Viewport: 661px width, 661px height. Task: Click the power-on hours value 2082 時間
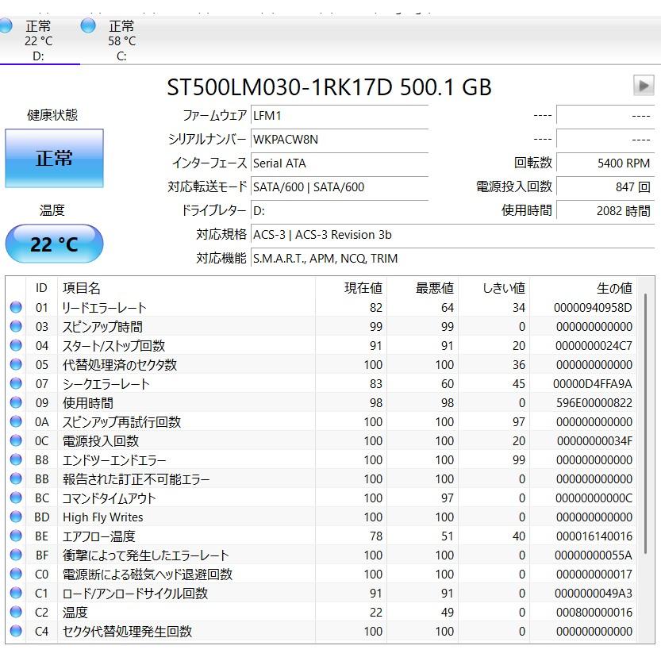pyautogui.click(x=605, y=210)
